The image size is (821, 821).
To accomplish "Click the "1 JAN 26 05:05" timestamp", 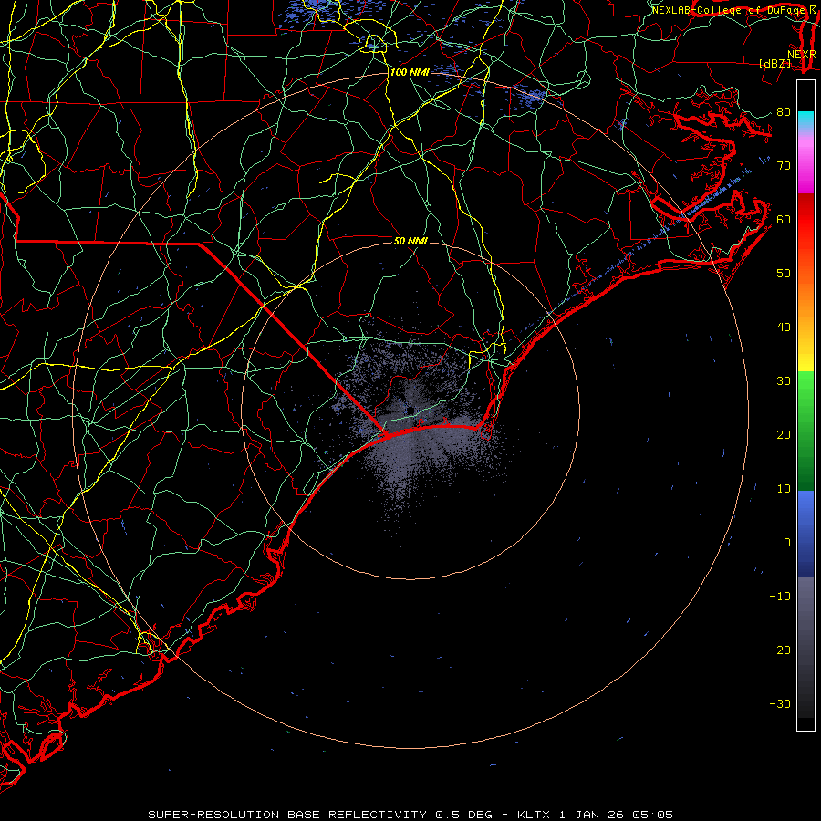I will pyautogui.click(x=617, y=815).
